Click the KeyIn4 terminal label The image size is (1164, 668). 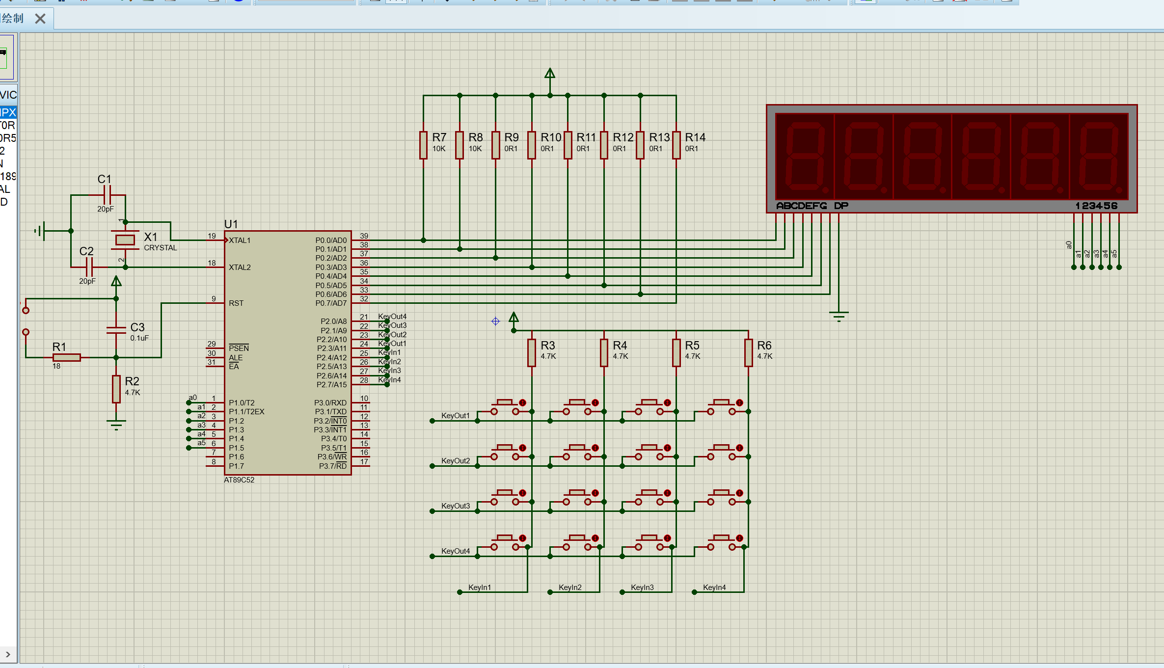click(x=714, y=588)
